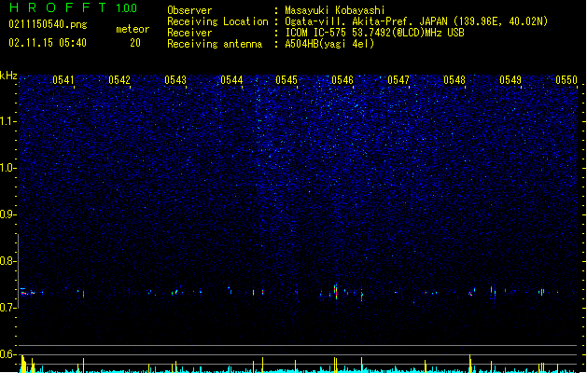Click the 'Observer' label
This screenshot has height=373, width=587.
pyautogui.click(x=189, y=10)
